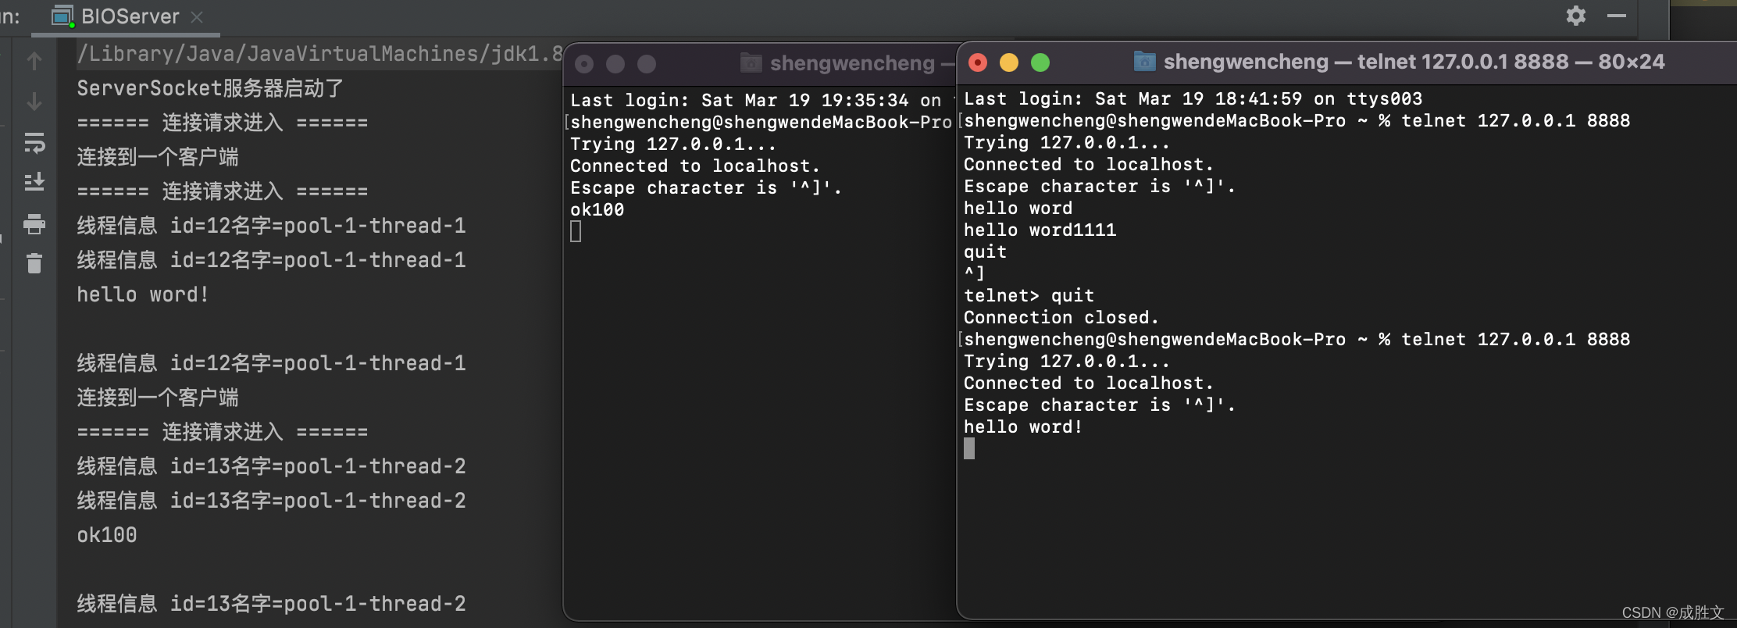Click the first 'id=13名字=pool-1-thread-2' console line
The image size is (1737, 628).
pyautogui.click(x=271, y=466)
